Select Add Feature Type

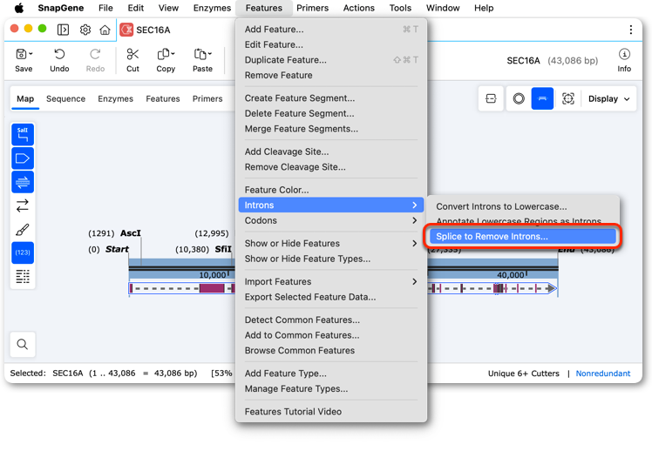[x=331, y=374]
